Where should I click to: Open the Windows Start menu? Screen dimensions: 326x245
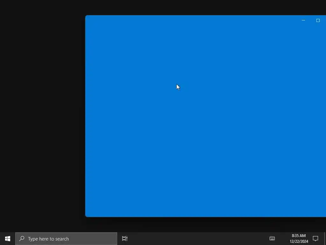(8, 239)
